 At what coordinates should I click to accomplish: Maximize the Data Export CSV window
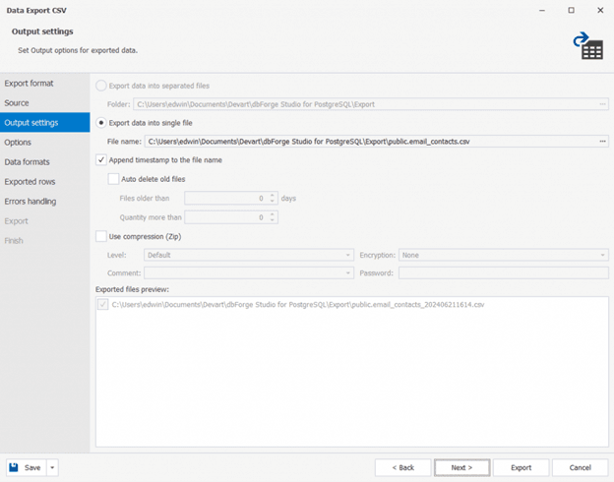point(571,10)
